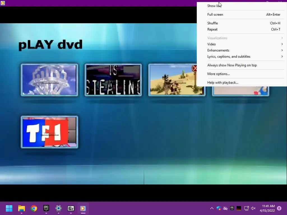
Task: Open File Explorer from the taskbar
Action: point(21,208)
